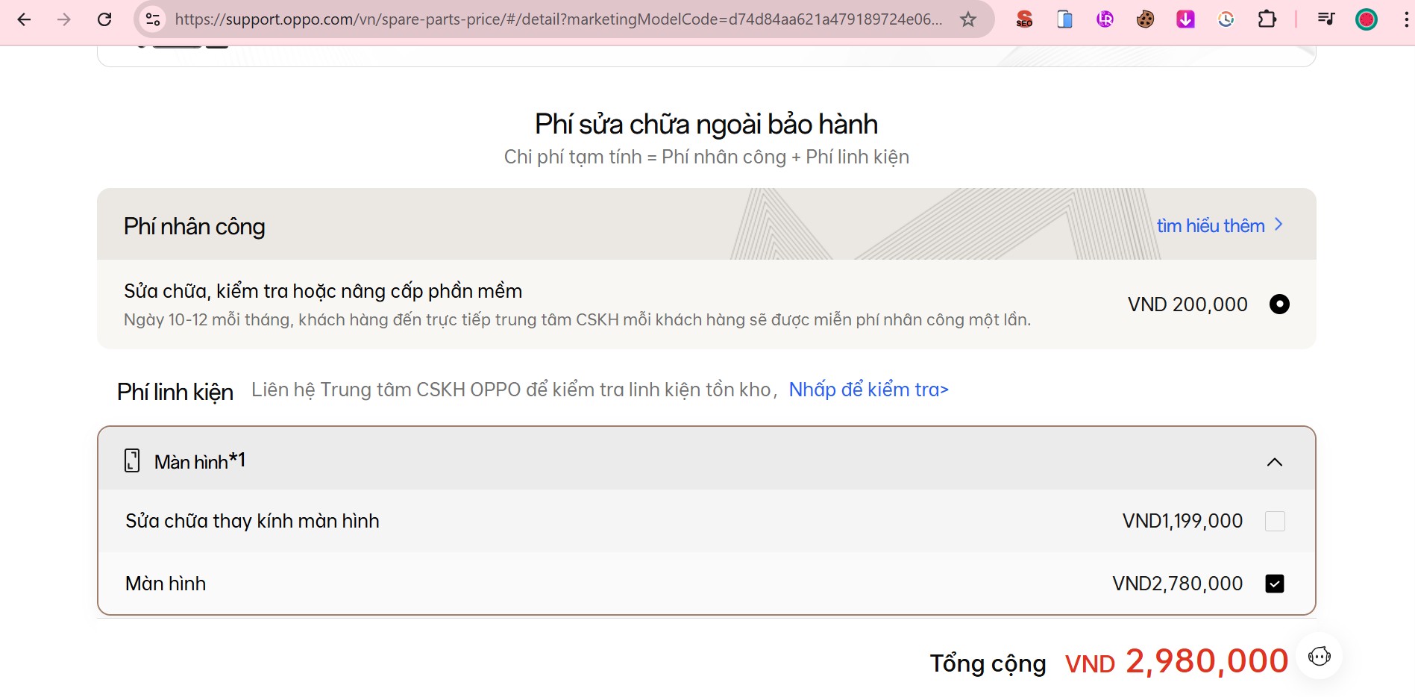Open the Chrome profile avatar

coord(1366,19)
